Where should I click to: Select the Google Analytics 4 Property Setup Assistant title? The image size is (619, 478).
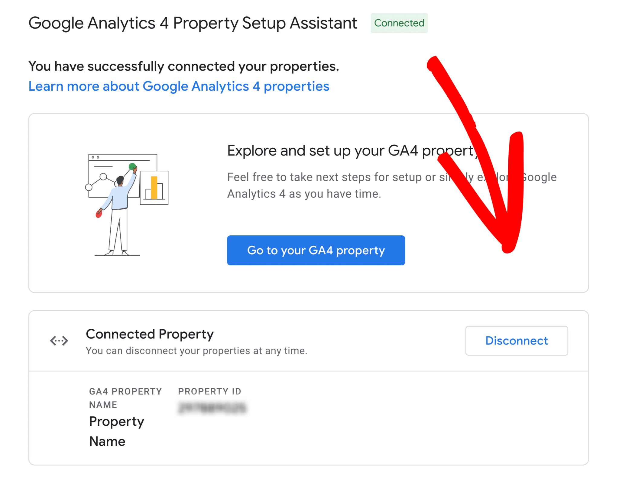point(193,23)
